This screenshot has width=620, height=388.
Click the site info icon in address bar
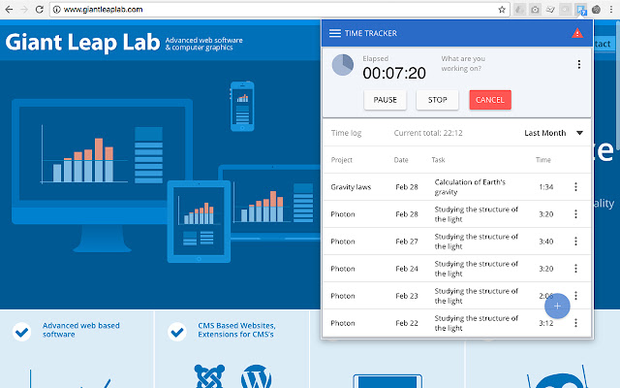pos(57,10)
